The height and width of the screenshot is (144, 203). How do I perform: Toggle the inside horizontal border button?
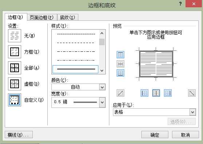[x=120, y=64]
